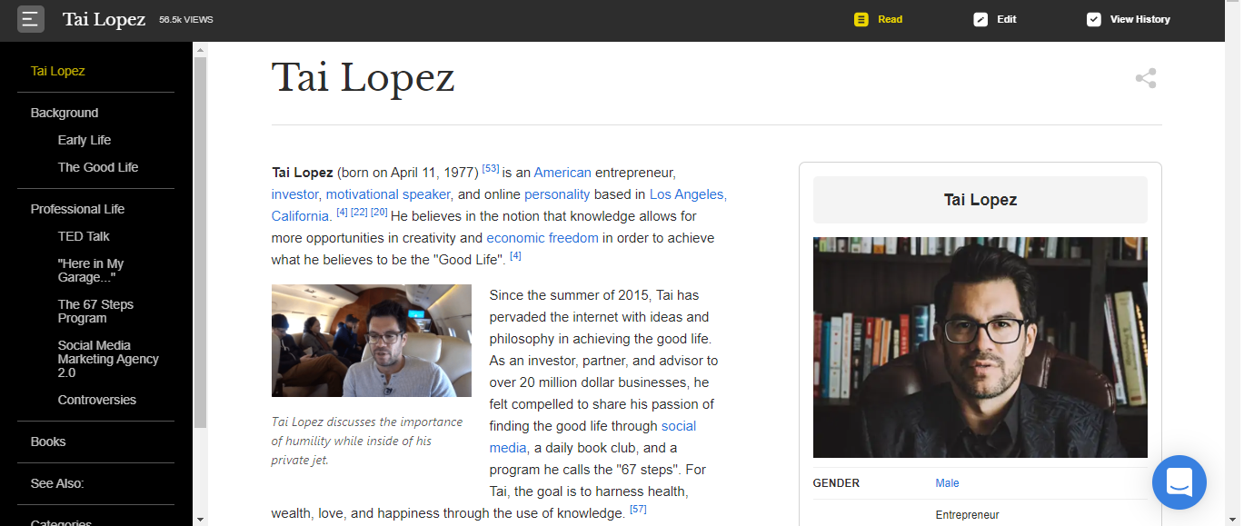Open The 67 Steps Program section
Screen dimensions: 1244x526
coord(95,311)
